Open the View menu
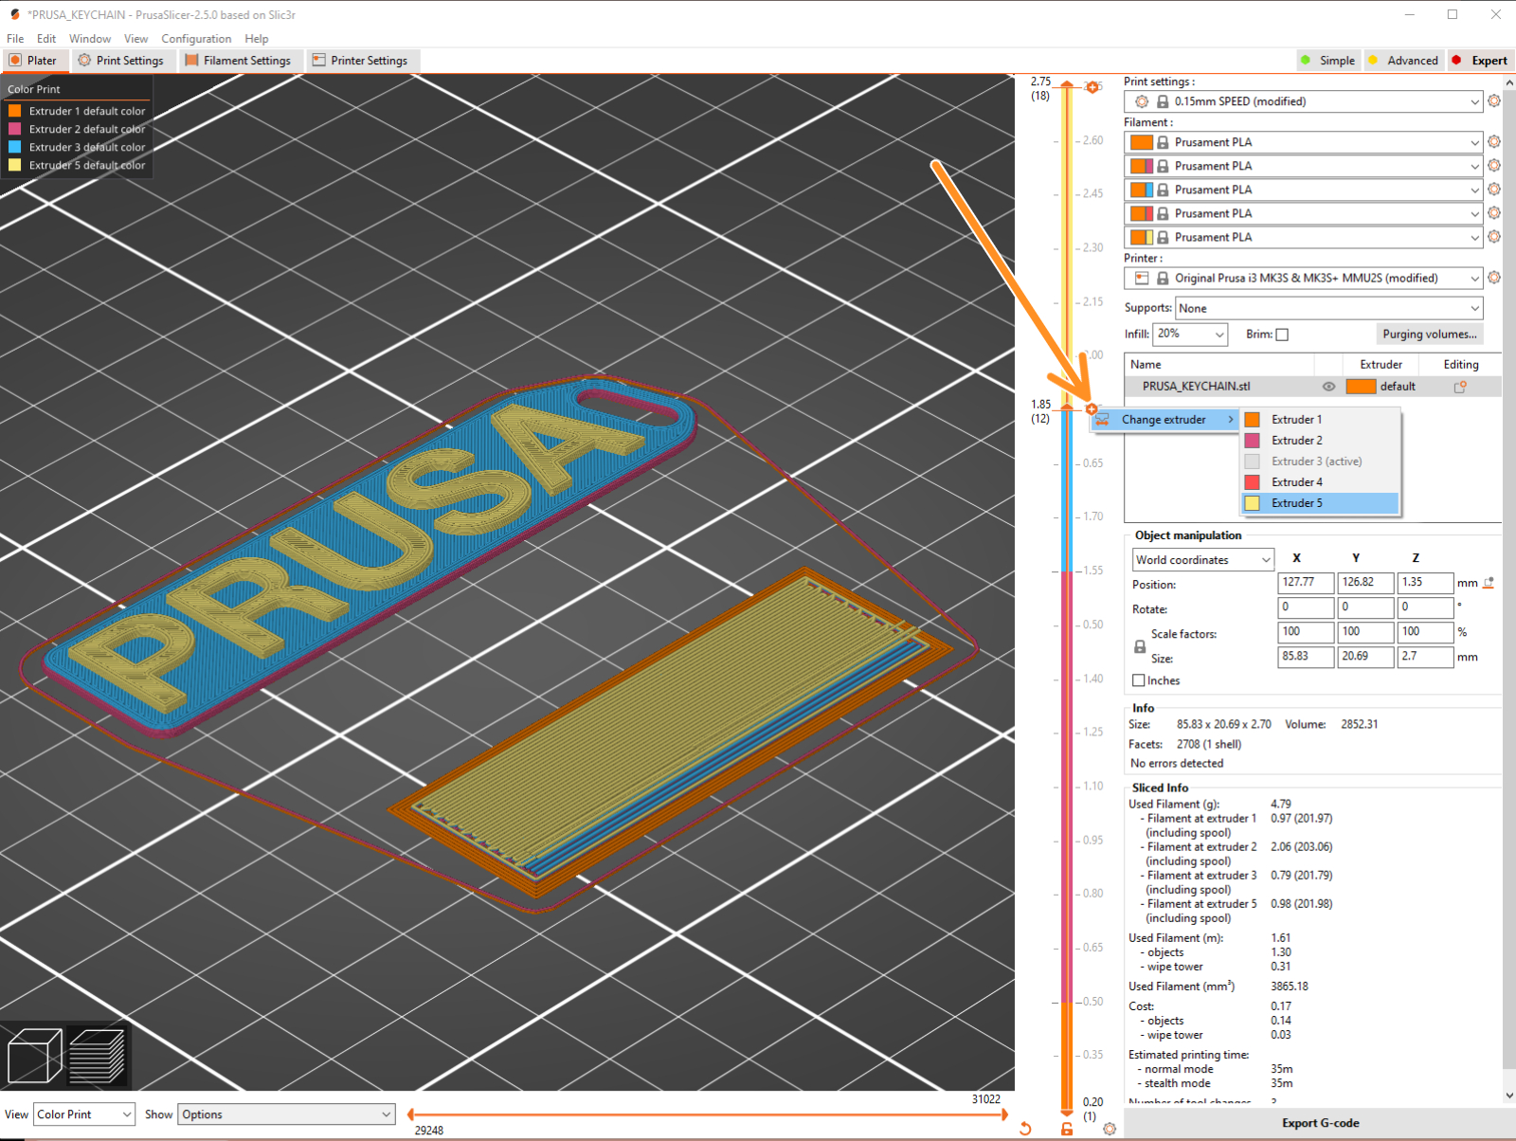 pos(136,39)
